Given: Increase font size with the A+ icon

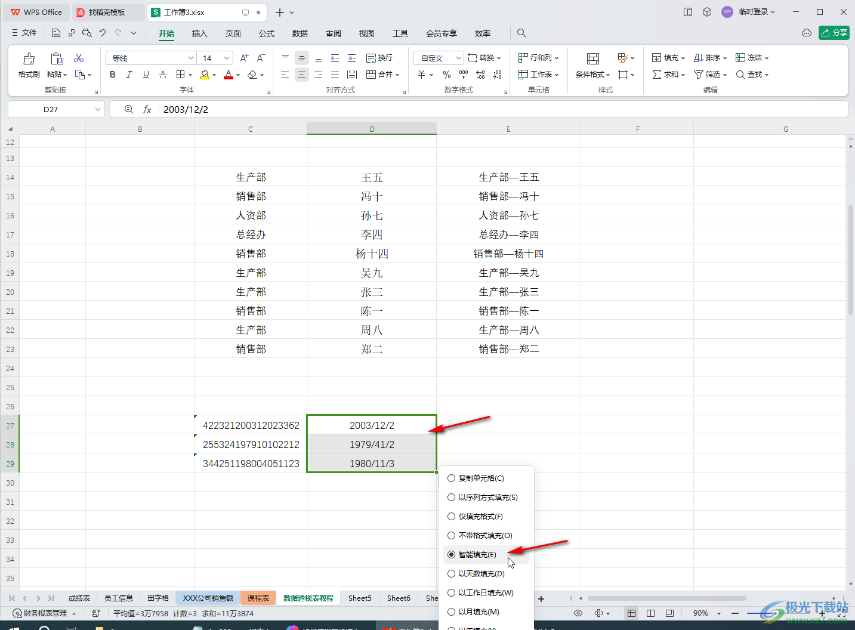Looking at the screenshot, I should tap(245, 58).
